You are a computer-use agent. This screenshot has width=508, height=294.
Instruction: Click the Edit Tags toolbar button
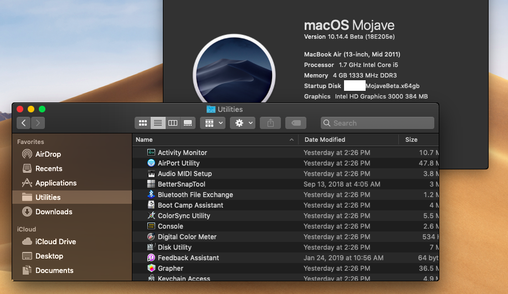point(296,123)
